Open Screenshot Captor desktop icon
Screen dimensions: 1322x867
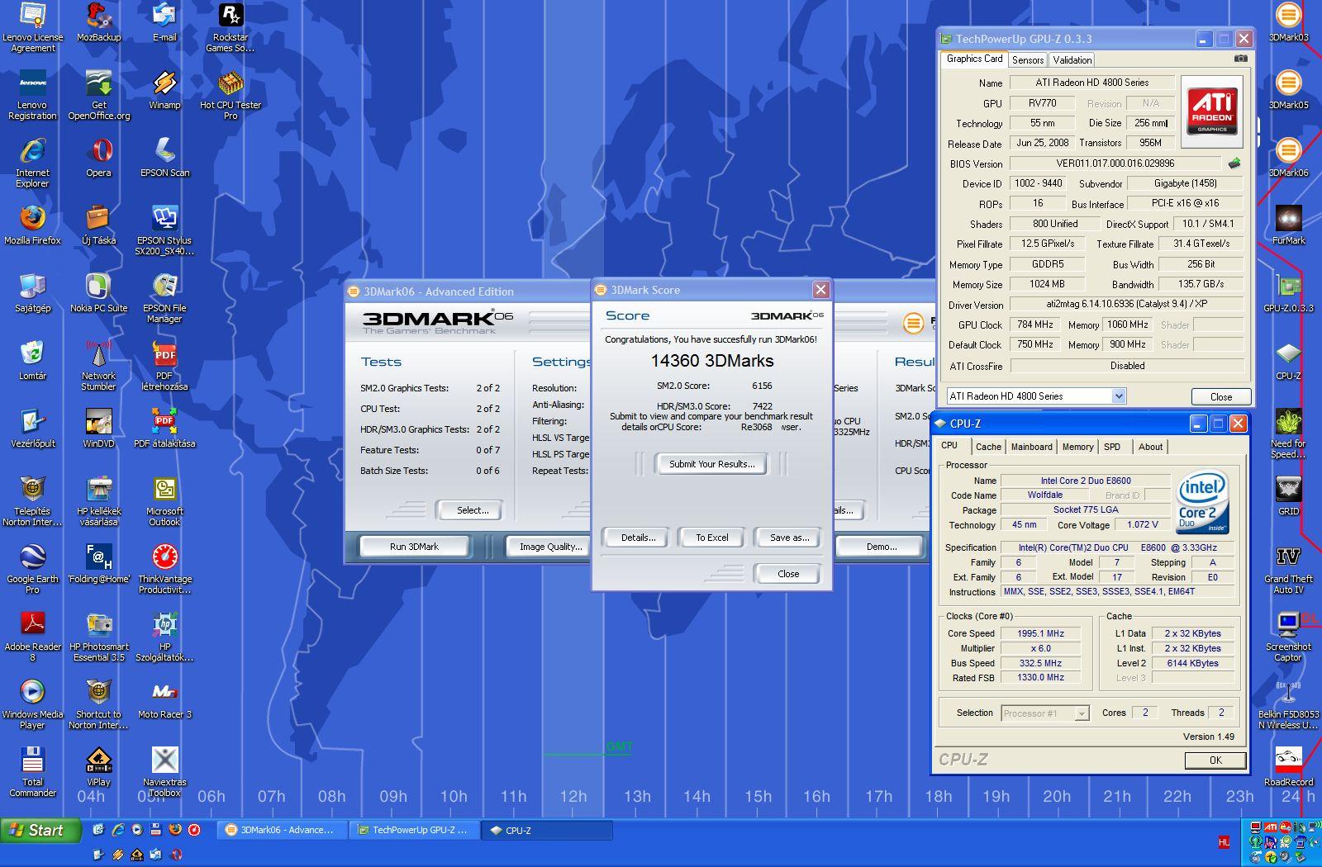tap(1288, 637)
